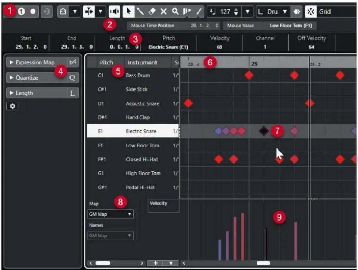Select the black Electric Snare note
358x270 pixels.
264,131
